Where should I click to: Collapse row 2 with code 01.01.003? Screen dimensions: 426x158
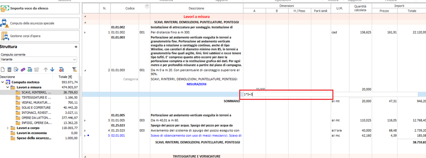tap(85, 70)
